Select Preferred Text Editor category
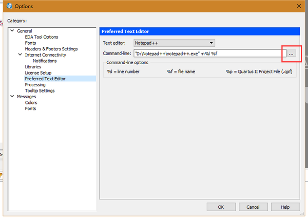Image resolution: width=308 pixels, height=219 pixels. pos(45,79)
